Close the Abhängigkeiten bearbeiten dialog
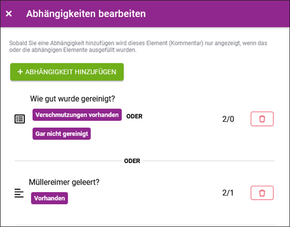The image size is (290, 227). pos(9,14)
